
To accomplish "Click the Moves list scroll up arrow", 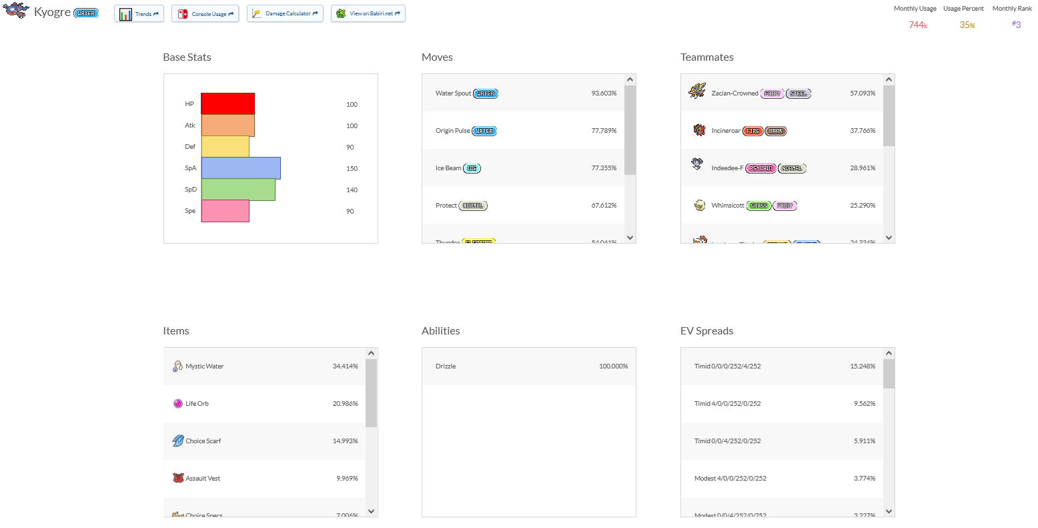I will 630,79.
